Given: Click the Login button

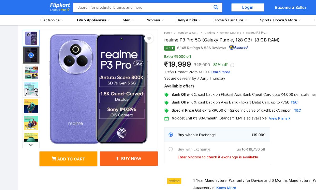Looking at the screenshot, I should [x=248, y=7].
